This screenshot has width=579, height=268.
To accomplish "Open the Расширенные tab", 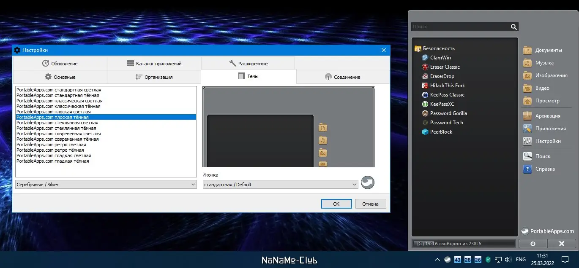I will (248, 64).
